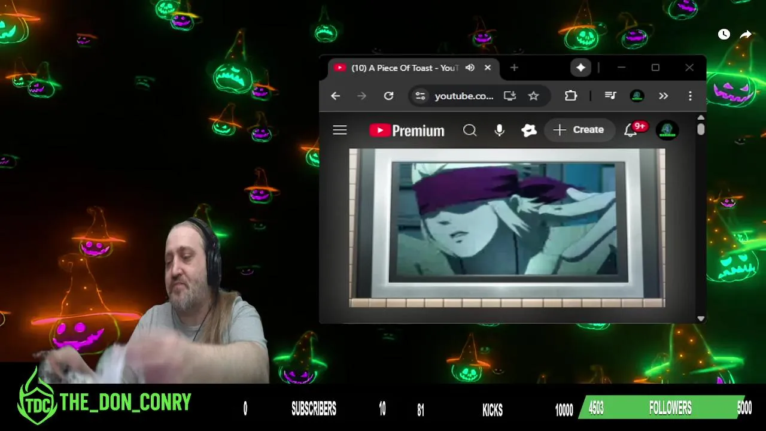Click the Share arrow icon
This screenshot has width=766, height=431.
[745, 35]
